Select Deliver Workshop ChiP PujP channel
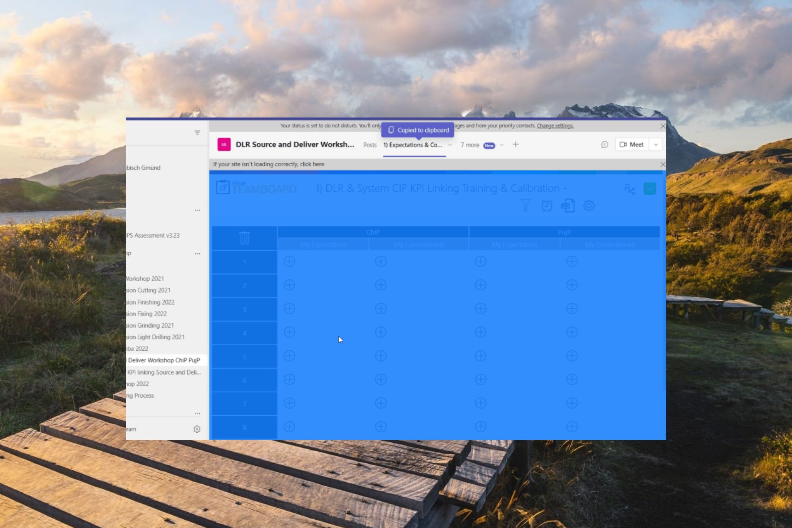Screen dimensions: 792x528 (167, 360)
